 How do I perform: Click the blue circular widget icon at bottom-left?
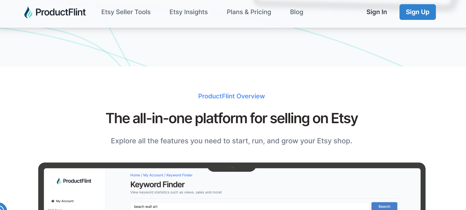tap(2, 207)
